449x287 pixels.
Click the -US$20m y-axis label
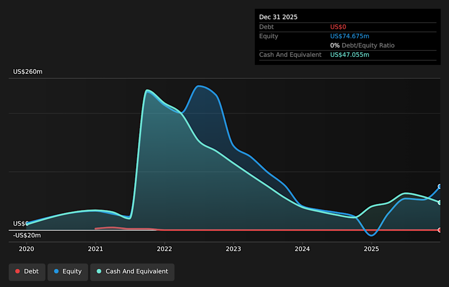pyautogui.click(x=27, y=236)
